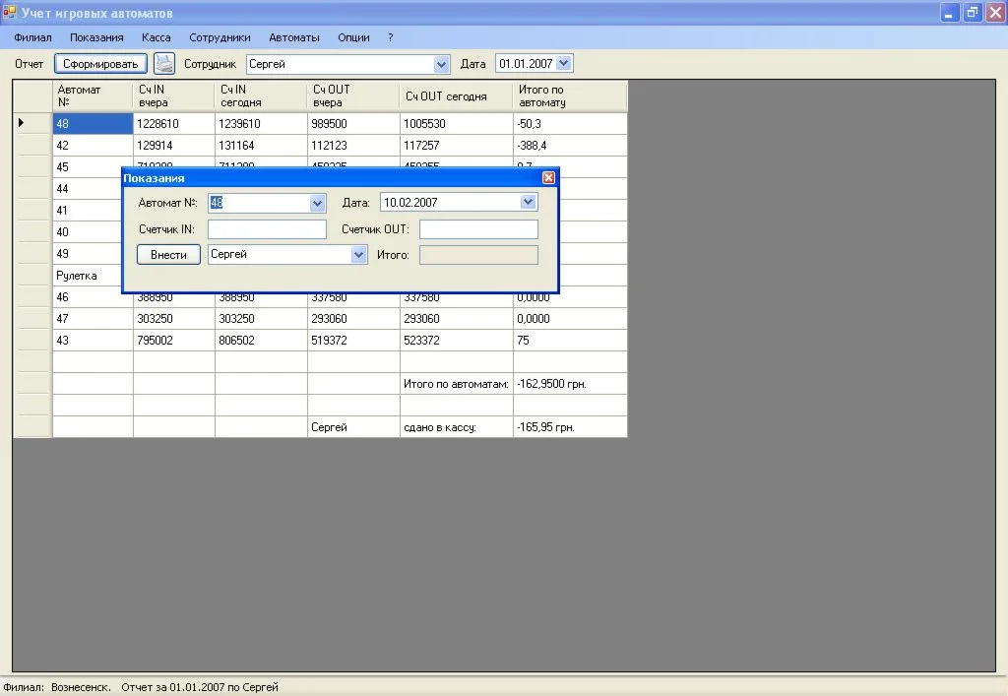Expand the toolbar Дата picker
Screen dimensions: 1008x696
[x=563, y=64]
